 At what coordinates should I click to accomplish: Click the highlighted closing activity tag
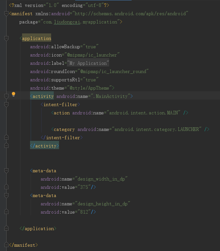coord(45,146)
